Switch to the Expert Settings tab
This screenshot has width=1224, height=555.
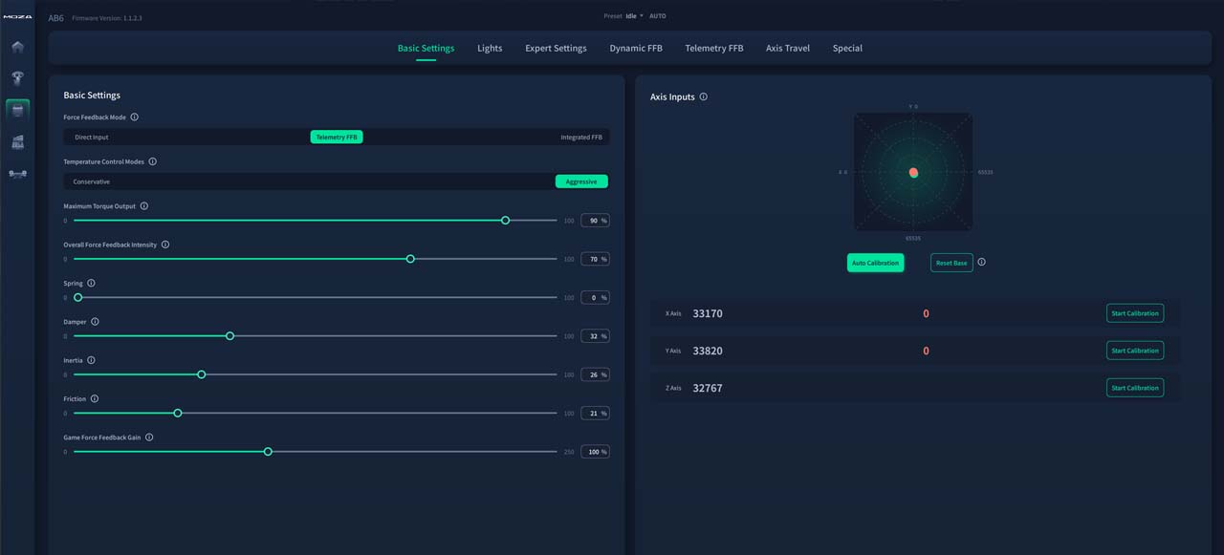coord(556,49)
